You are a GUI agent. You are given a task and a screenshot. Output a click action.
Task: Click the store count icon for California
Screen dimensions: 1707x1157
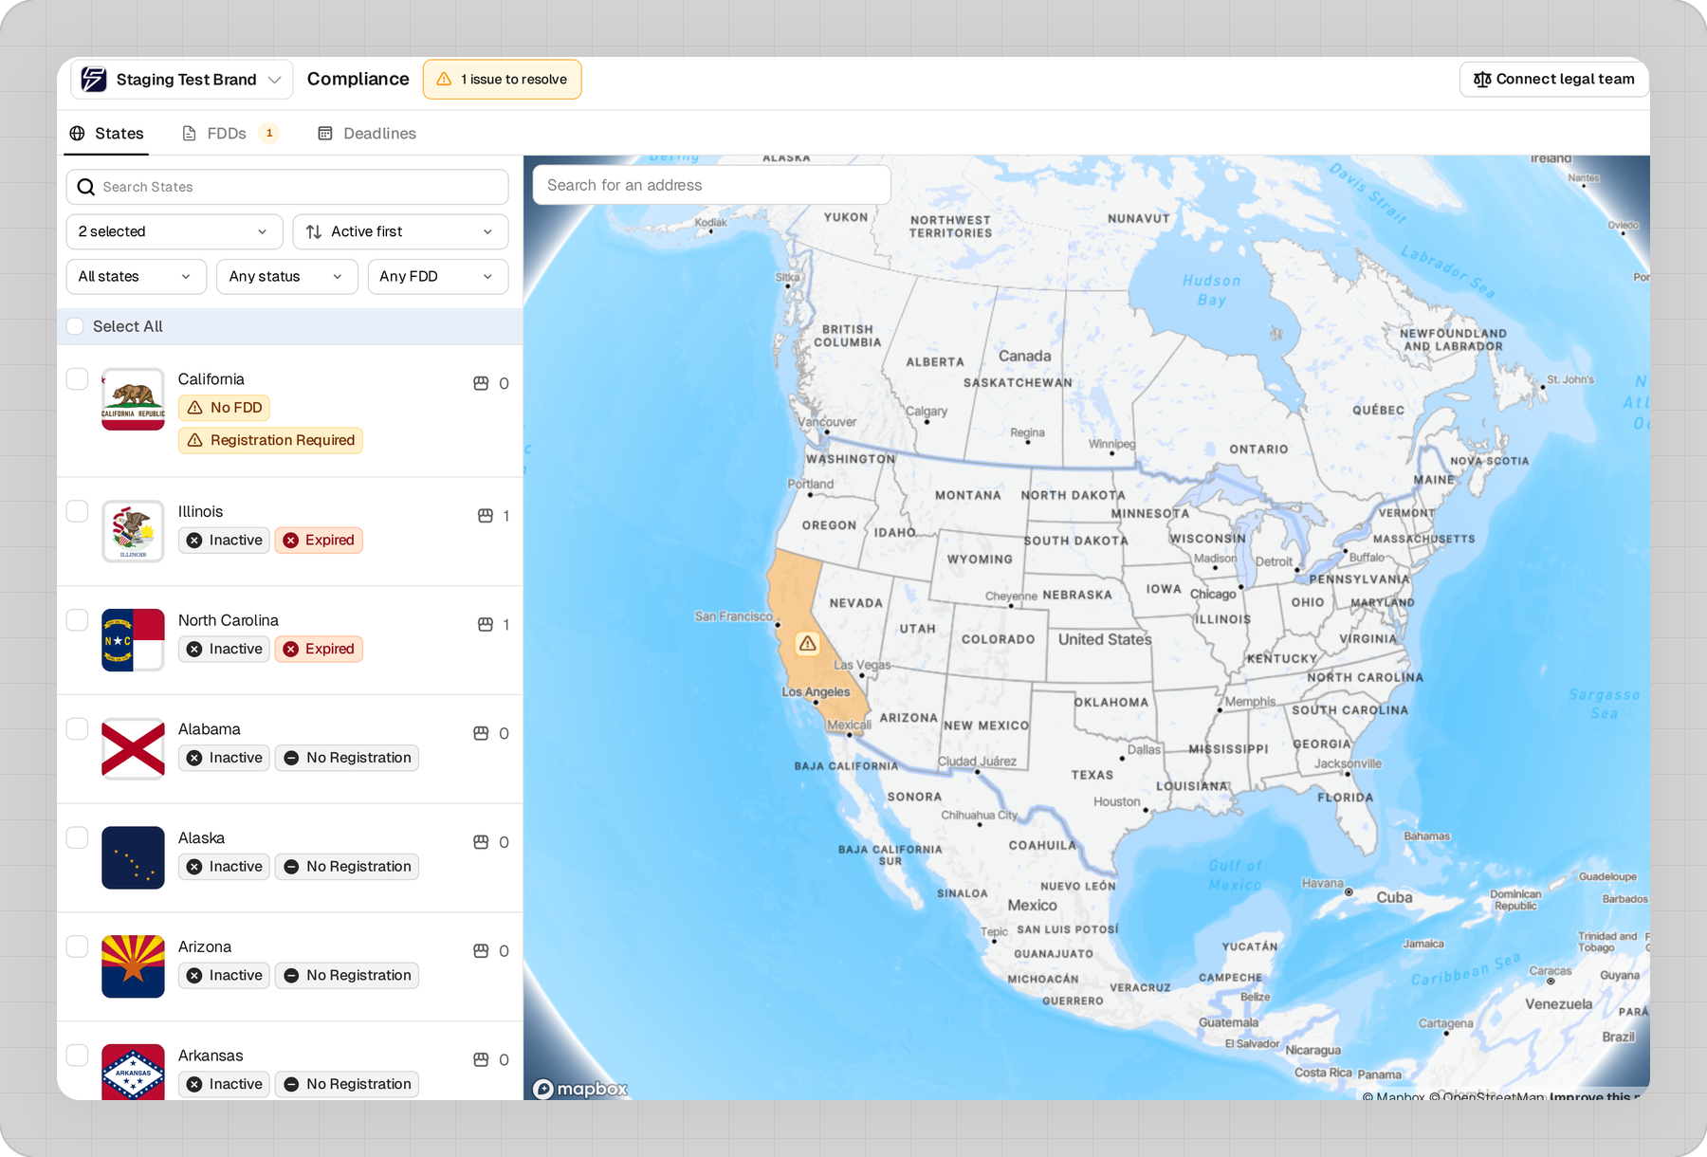point(481,383)
